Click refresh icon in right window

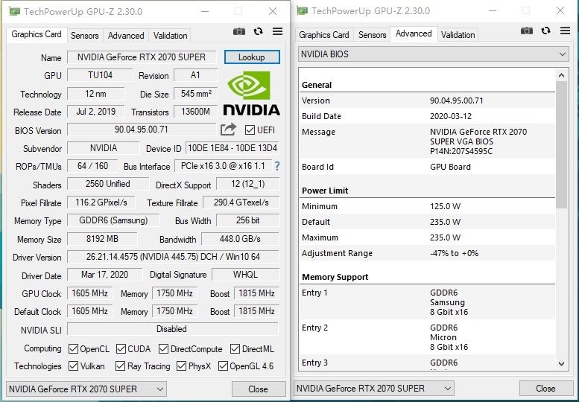[x=545, y=31]
